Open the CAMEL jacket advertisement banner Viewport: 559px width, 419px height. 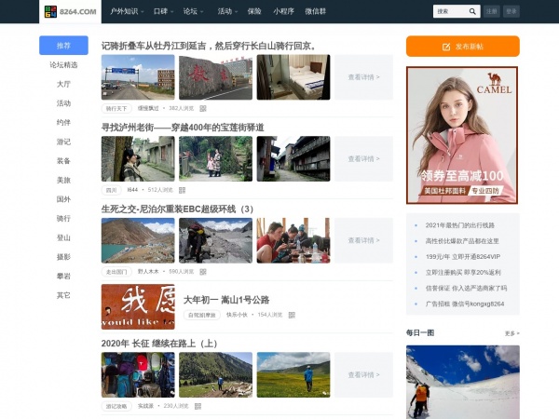point(462,135)
